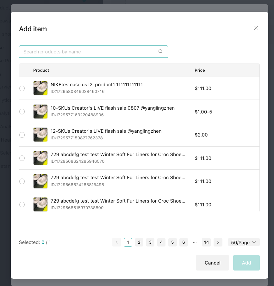Click the Cancel button
Image resolution: width=274 pixels, height=286 pixels.
coord(212,263)
